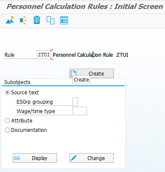Screen dimensions: 165x172
Task: Open the where-used list hierarchy icon
Action: 23,20
